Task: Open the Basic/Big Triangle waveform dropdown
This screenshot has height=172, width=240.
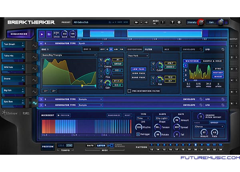Action: 69,55
